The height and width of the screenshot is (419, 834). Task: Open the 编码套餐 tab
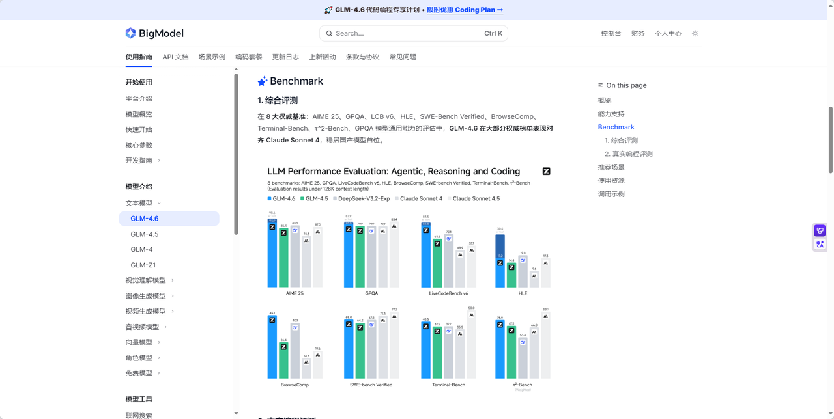tap(248, 57)
